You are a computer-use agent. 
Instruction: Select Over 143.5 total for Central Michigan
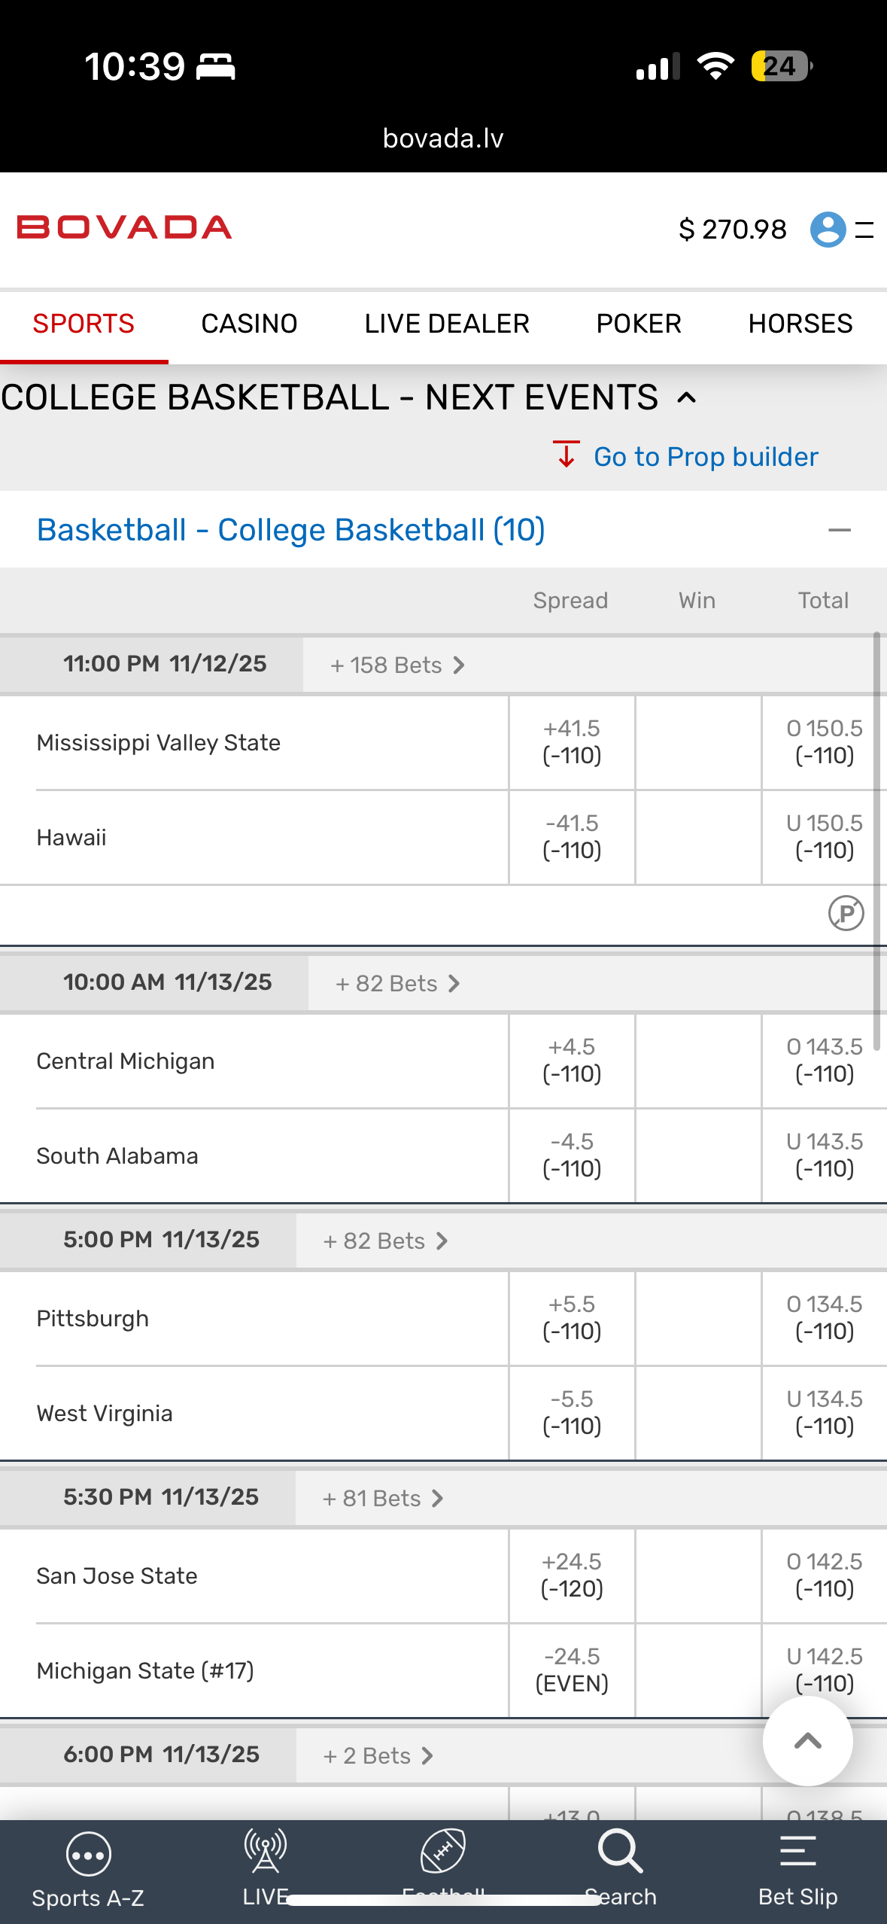(824, 1061)
